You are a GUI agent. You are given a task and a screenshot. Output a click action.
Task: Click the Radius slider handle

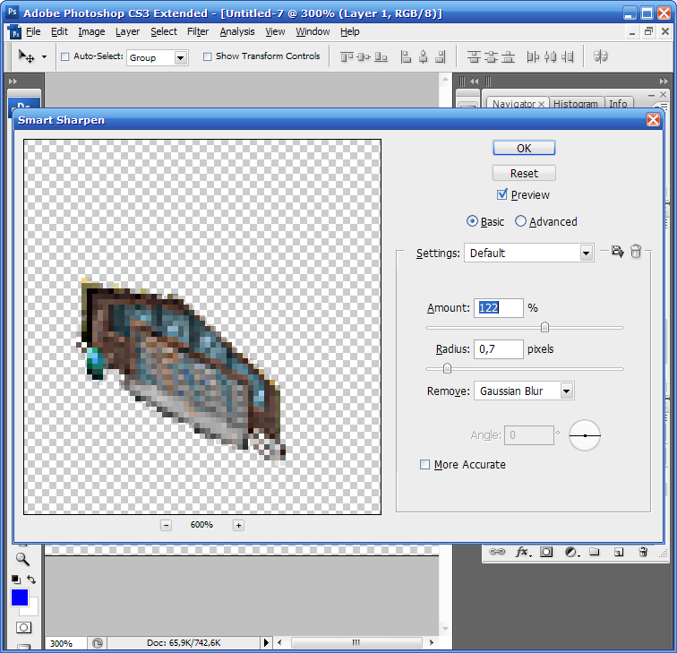tap(448, 368)
